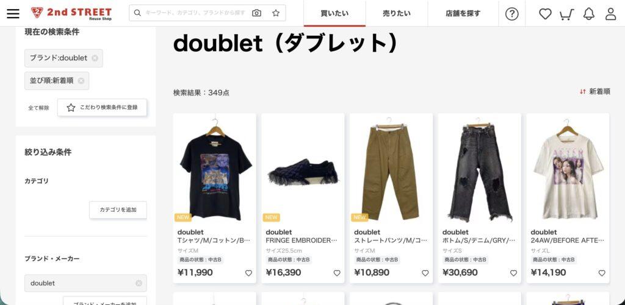Image resolution: width=625 pixels, height=305 pixels.
Task: Open the 新着順 sort order dropdown
Action: point(594,91)
